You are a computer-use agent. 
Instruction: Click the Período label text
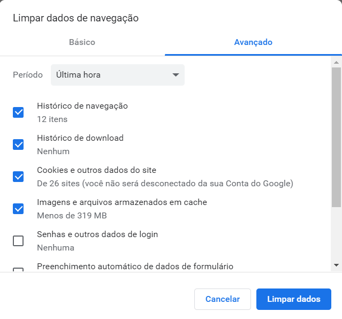point(28,75)
